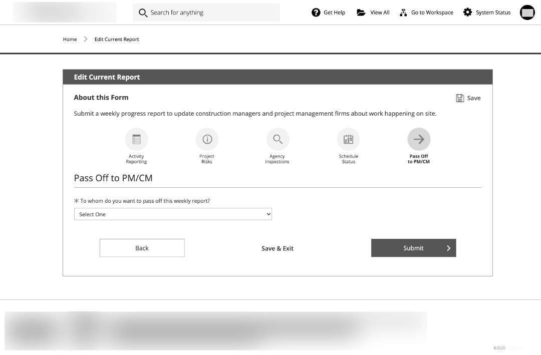Click the Pass Off to PM/CM arrow icon
Image resolution: width=541 pixels, height=355 pixels.
click(418, 139)
